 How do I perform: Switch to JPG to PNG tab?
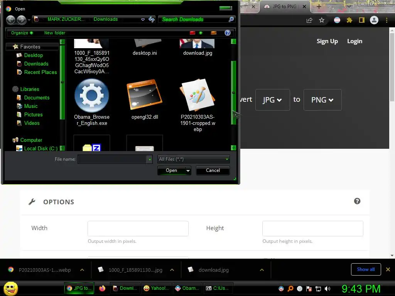[284, 7]
